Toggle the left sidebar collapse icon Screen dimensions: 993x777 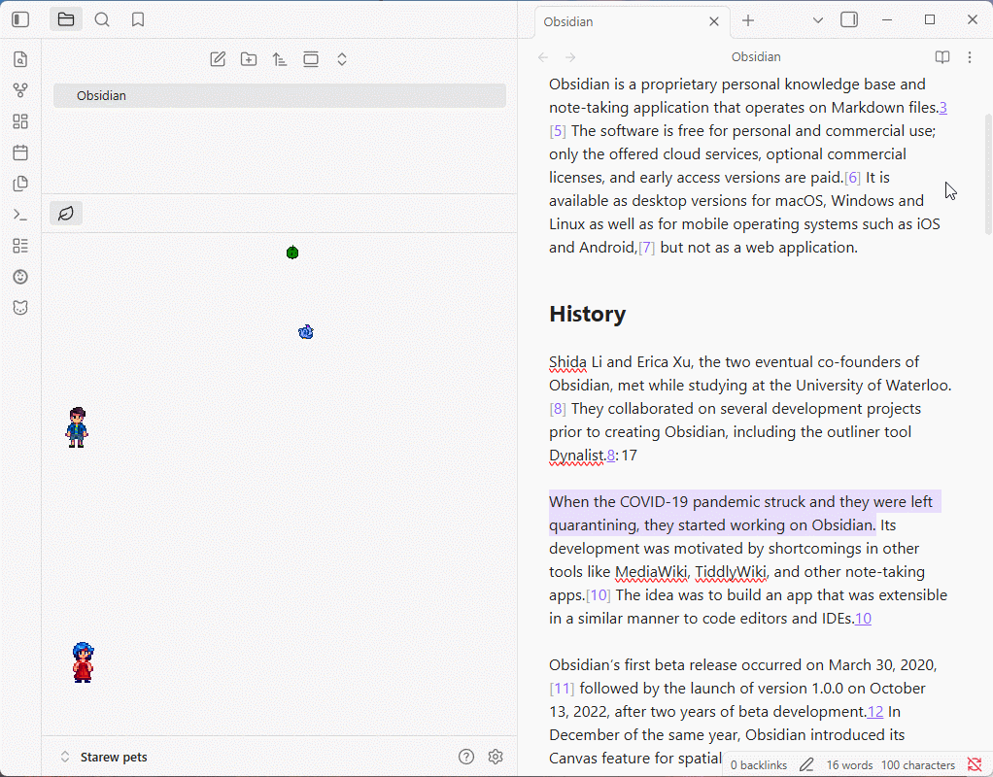(20, 19)
